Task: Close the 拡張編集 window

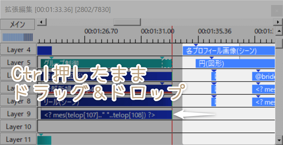Action: 276,11
